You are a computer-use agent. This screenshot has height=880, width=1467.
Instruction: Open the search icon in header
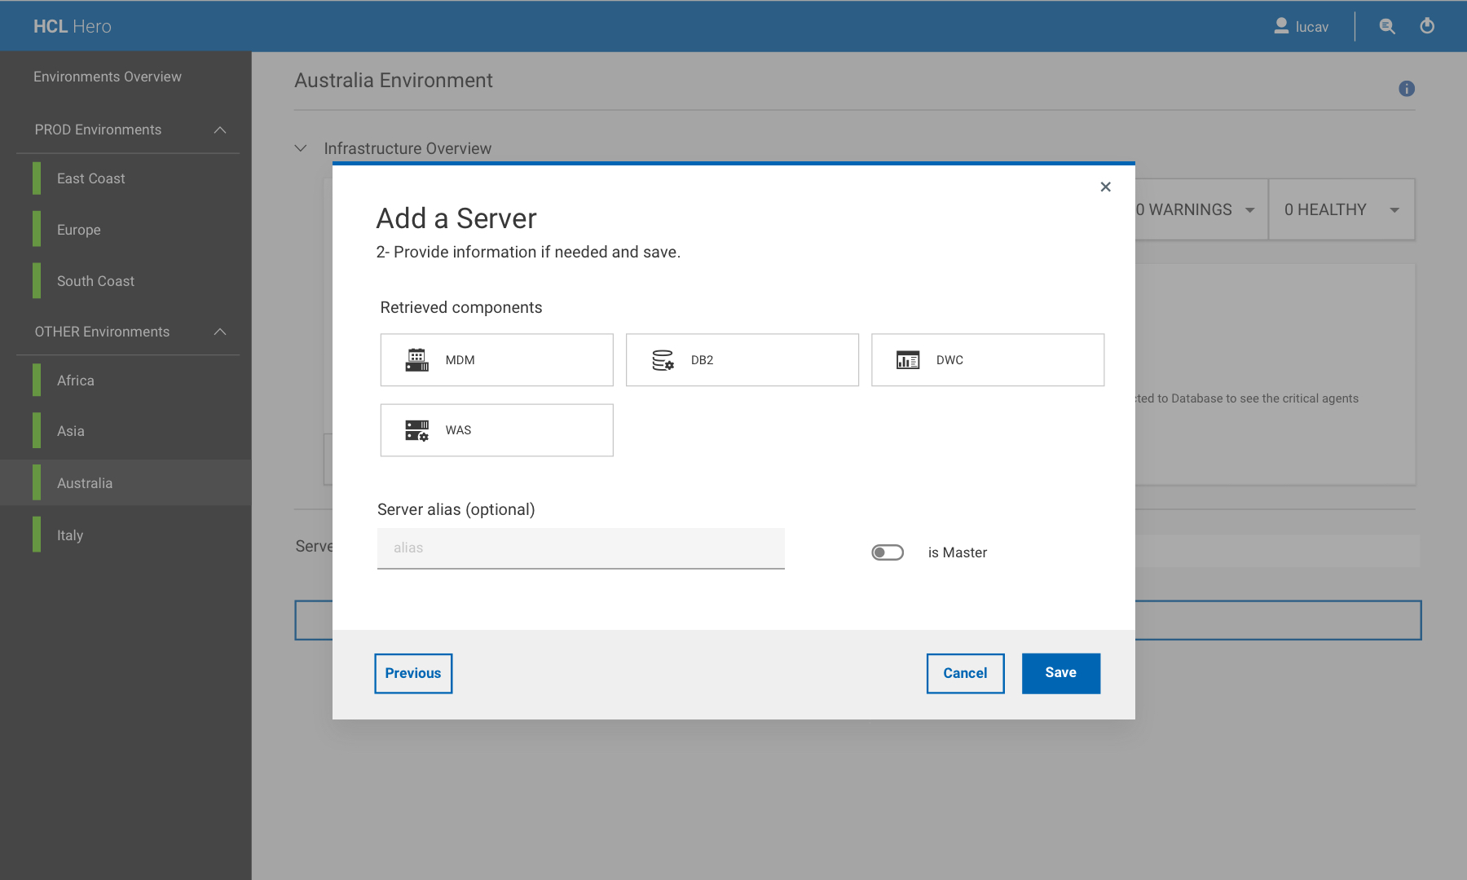(x=1386, y=26)
